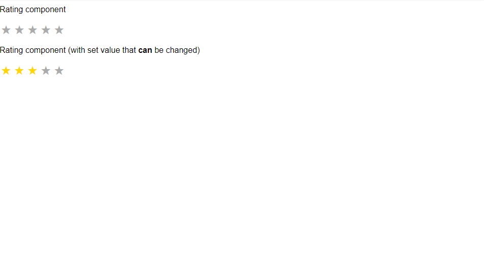Viewport: 484px width, 271px height.
Task: Set the changeable rating to five stars
Action: click(x=59, y=71)
